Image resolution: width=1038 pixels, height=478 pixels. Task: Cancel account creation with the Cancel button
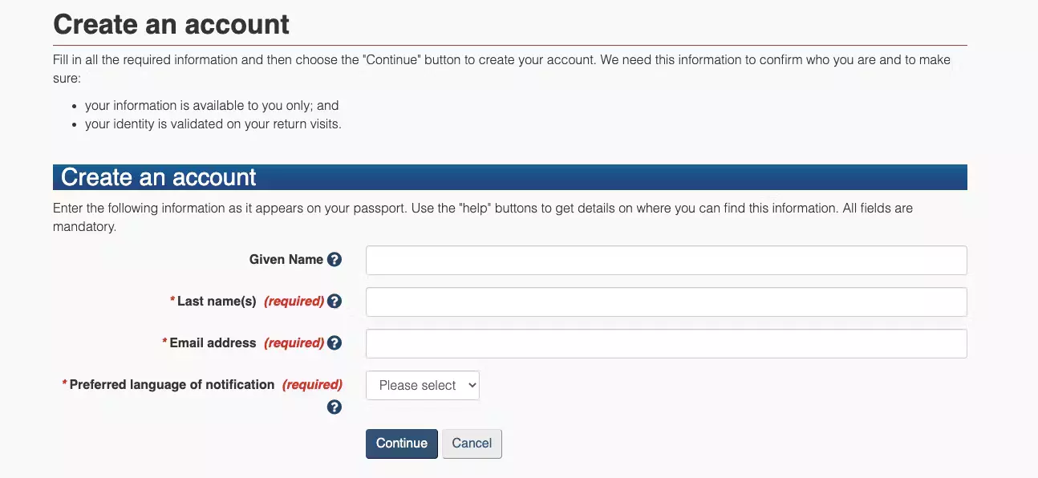(472, 444)
